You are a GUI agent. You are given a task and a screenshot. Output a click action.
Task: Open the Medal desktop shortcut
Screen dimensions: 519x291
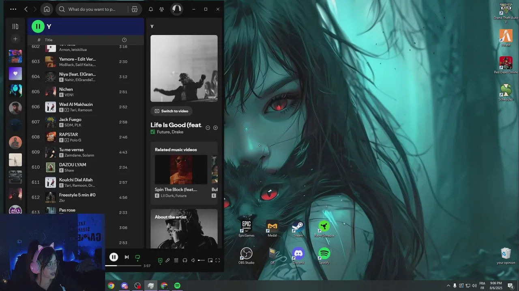pyautogui.click(x=272, y=229)
